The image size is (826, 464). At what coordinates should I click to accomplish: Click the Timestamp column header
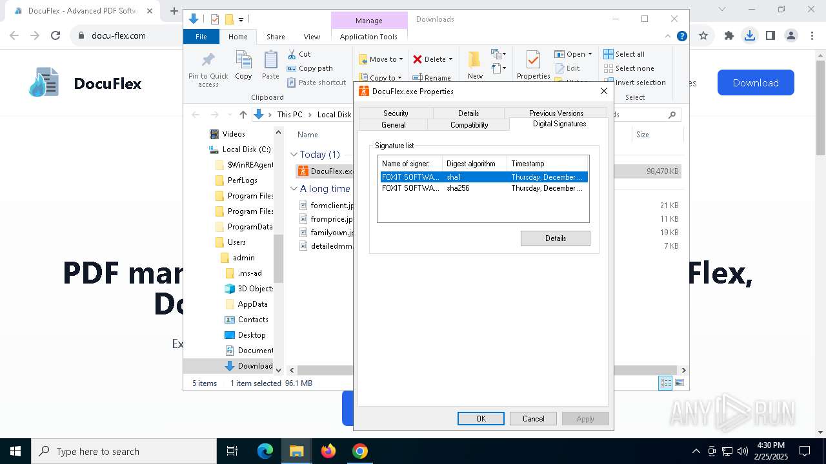[547, 164]
